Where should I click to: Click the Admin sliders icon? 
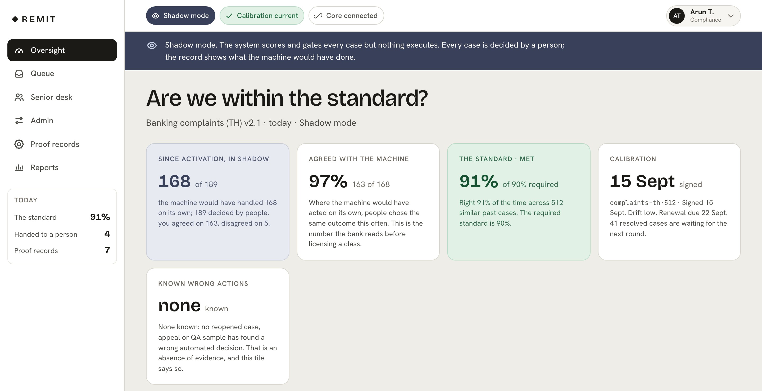pyautogui.click(x=19, y=120)
